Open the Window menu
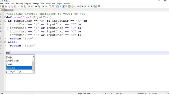 (x=67, y=3)
